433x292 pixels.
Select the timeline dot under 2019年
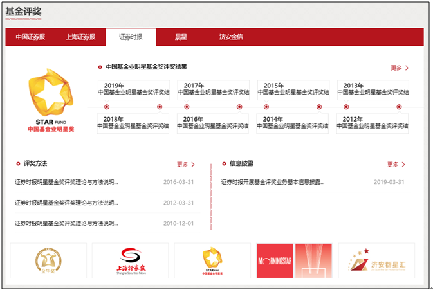click(107, 107)
